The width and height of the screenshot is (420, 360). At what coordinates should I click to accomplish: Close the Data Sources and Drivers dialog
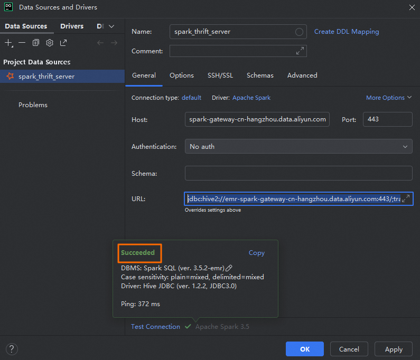coord(412,7)
